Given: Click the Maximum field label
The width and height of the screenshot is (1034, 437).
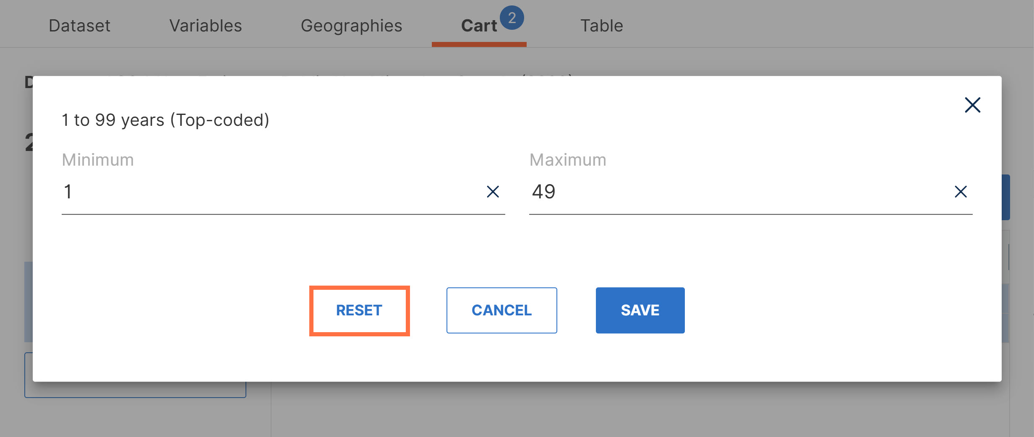Looking at the screenshot, I should [568, 160].
